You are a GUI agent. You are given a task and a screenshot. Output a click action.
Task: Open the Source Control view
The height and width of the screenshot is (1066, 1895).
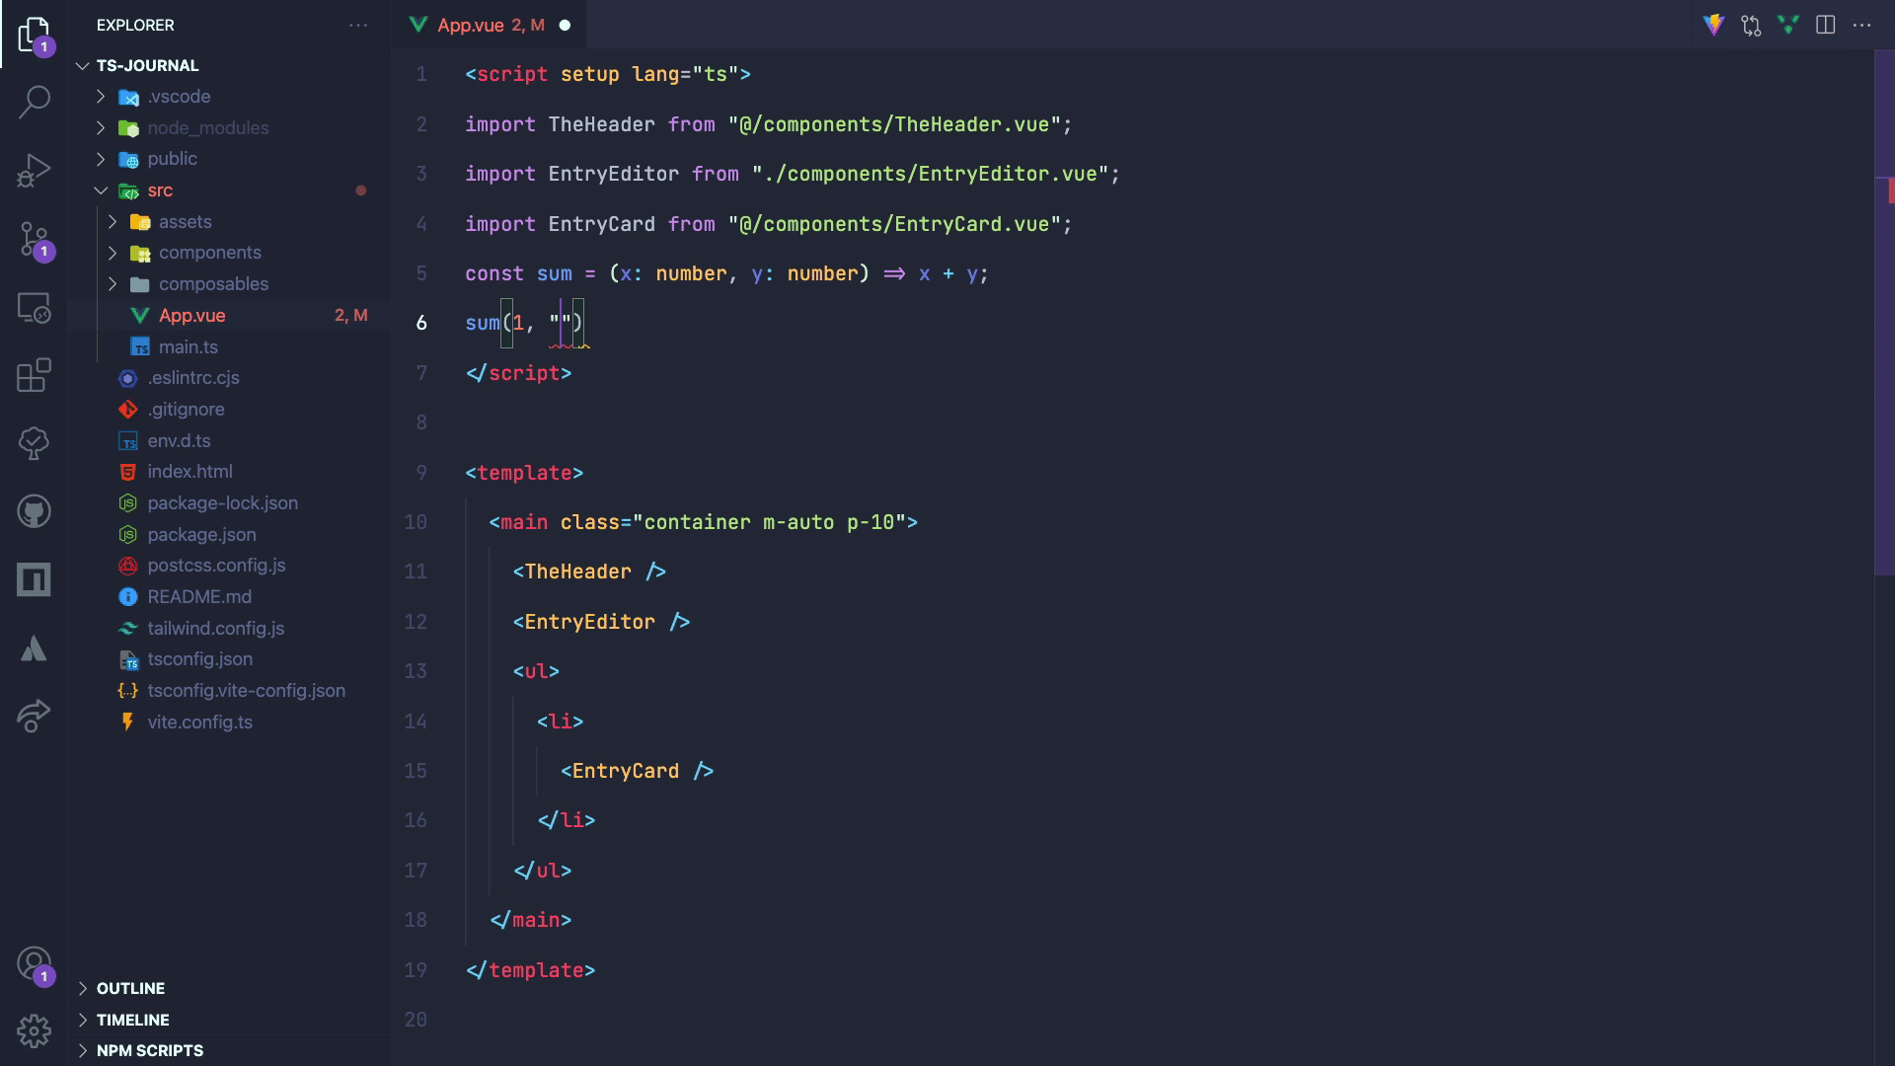tap(34, 239)
